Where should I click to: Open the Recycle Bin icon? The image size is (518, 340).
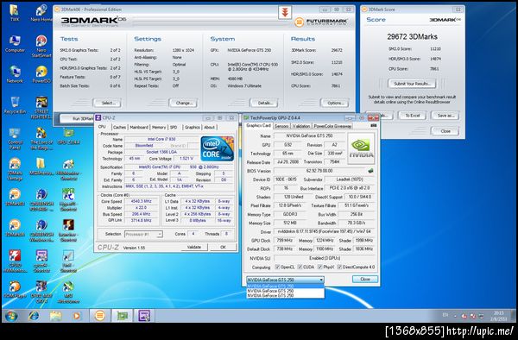pos(15,105)
